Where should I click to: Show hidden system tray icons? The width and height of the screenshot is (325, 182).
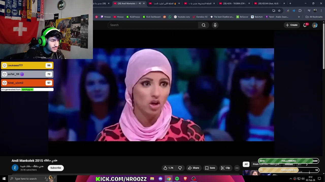click(291, 179)
